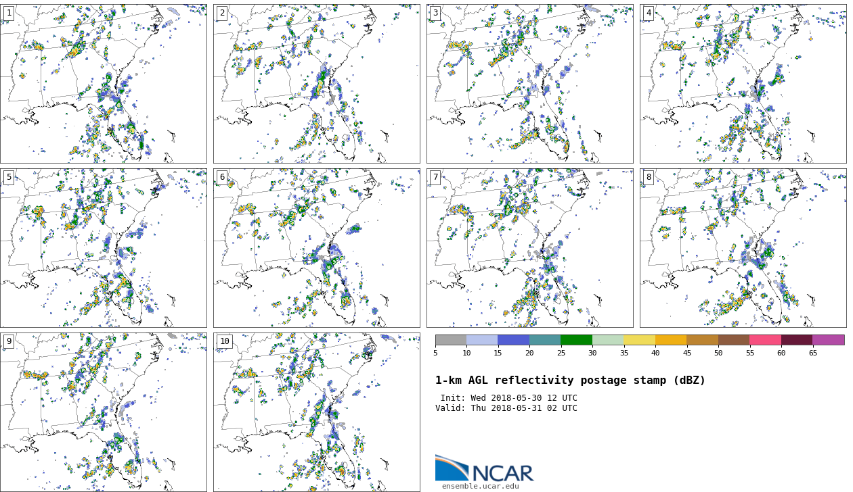Open the ensemble.ucar.edu link
Viewport: 853px width, 492px height.
click(481, 486)
